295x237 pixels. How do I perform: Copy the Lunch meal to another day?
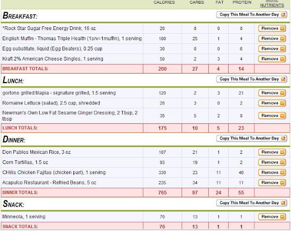[252, 79]
